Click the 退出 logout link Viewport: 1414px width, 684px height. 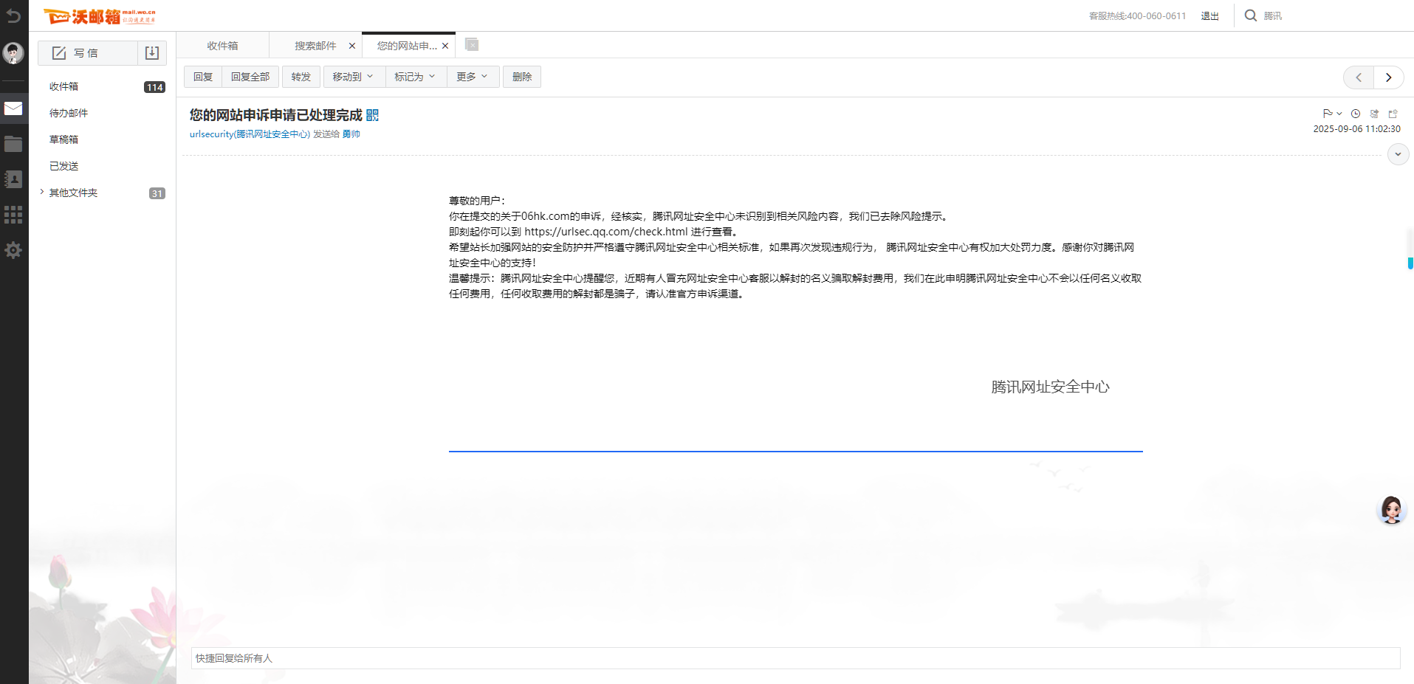coord(1209,16)
